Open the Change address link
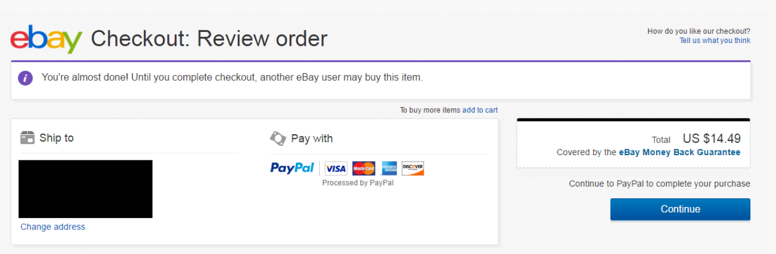Image resolution: width=776 pixels, height=254 pixels. coord(53,227)
